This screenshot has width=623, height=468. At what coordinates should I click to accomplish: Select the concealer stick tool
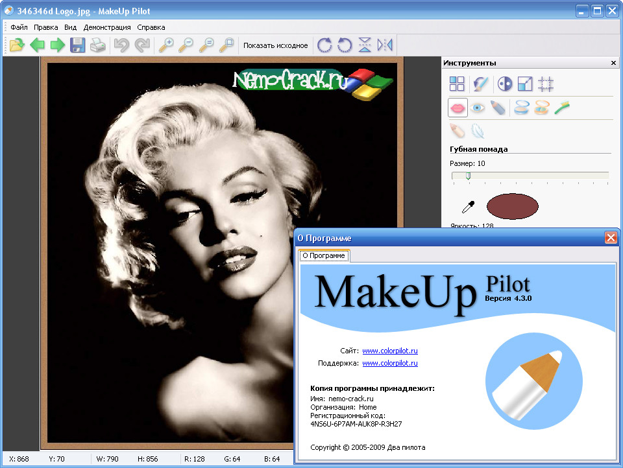click(x=458, y=131)
